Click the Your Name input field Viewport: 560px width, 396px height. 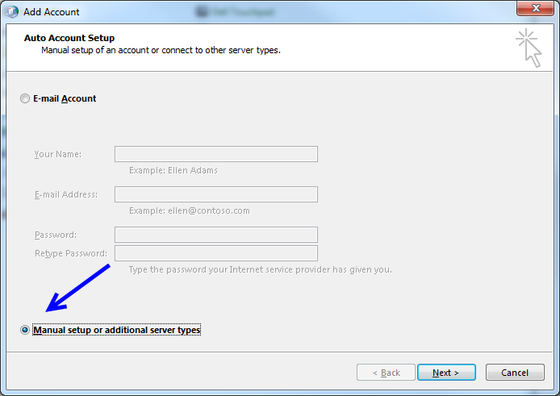coord(216,154)
